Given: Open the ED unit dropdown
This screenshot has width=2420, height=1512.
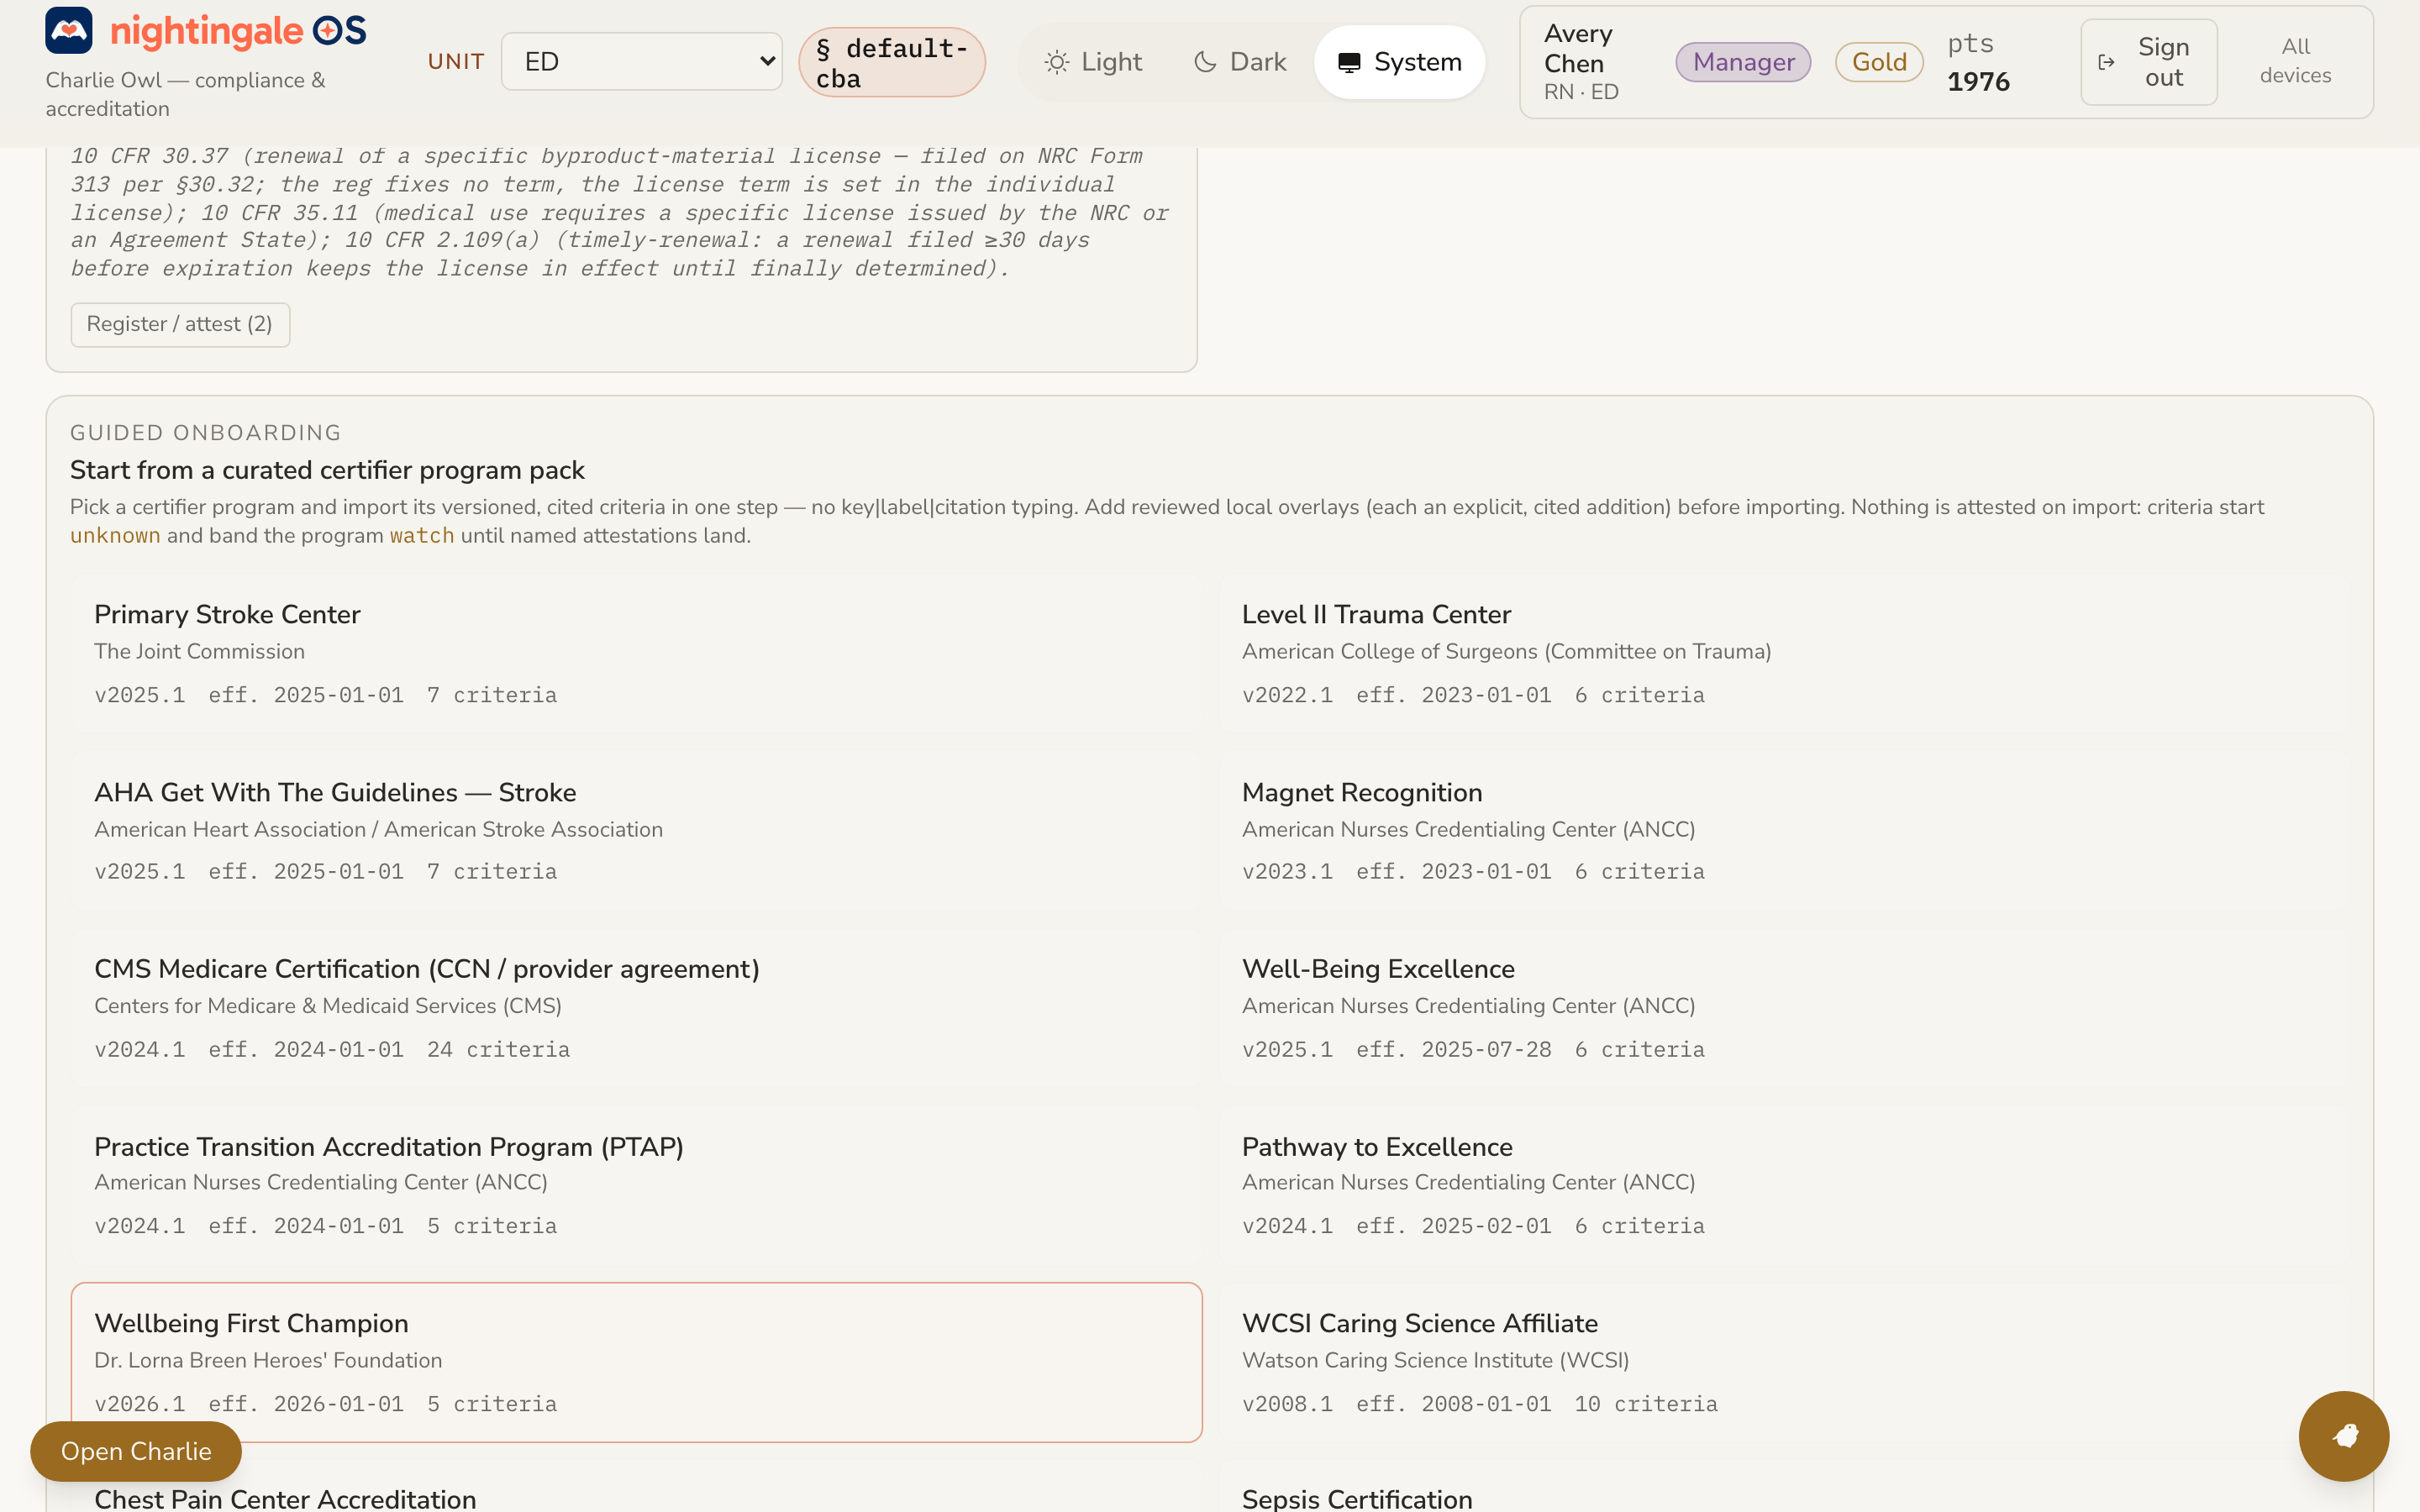Looking at the screenshot, I should pyautogui.click(x=641, y=62).
